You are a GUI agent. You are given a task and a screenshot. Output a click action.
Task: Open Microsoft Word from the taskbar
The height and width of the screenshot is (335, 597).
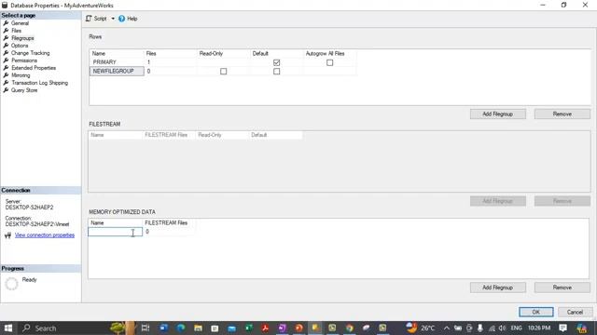click(164, 328)
